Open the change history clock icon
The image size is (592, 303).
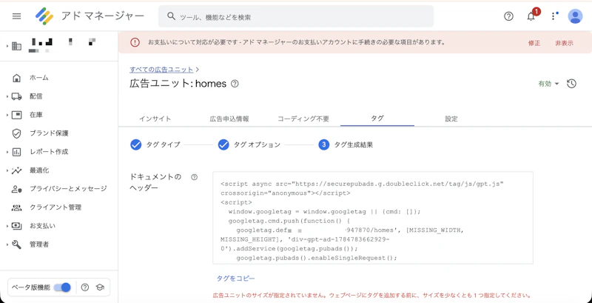click(x=571, y=84)
